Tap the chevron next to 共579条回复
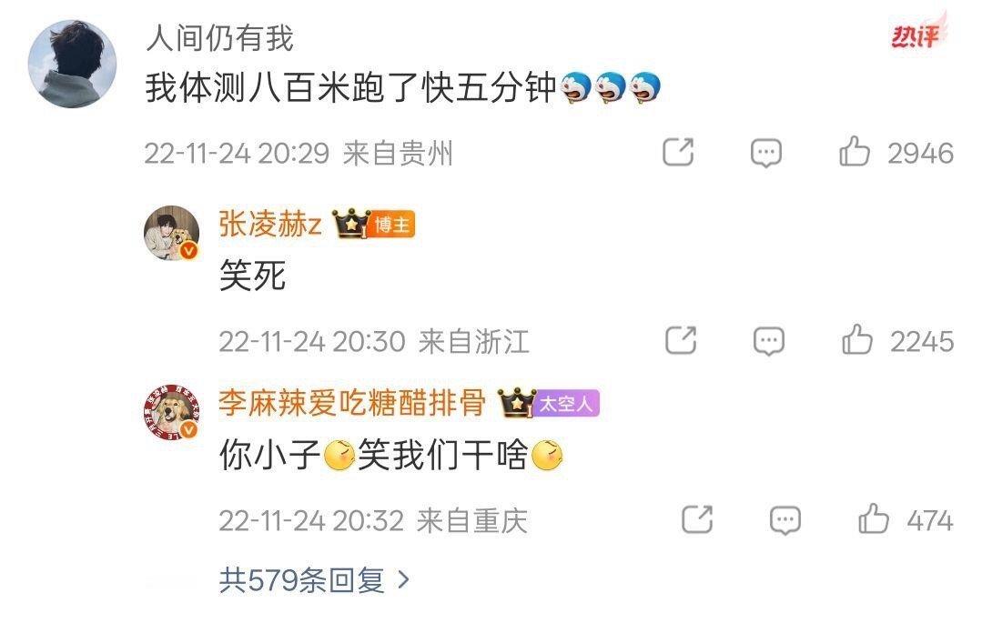982x623 pixels. coord(404,580)
